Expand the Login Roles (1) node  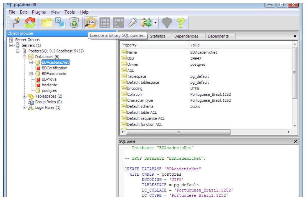point(24,108)
